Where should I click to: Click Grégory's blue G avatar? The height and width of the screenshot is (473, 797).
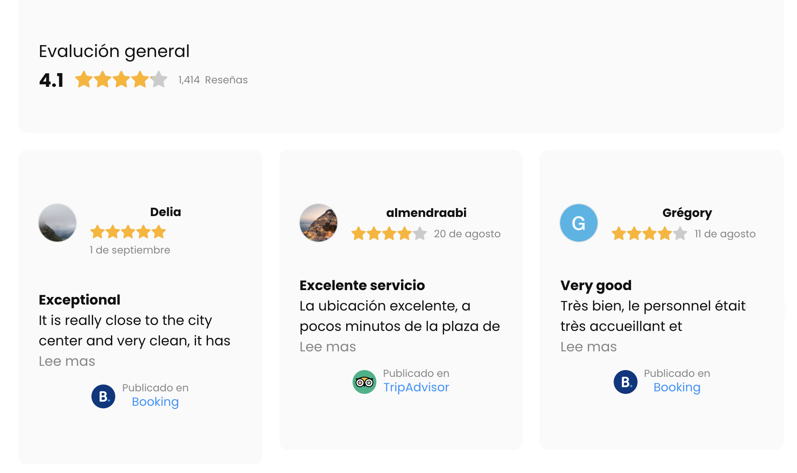click(579, 223)
